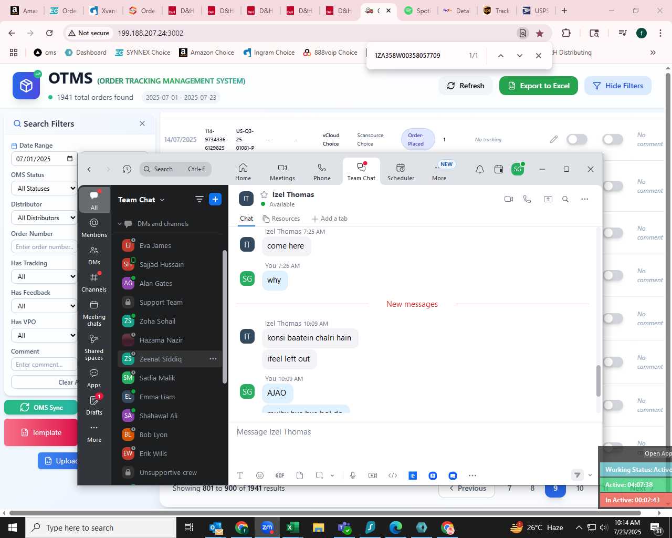This screenshot has width=672, height=538.
Task: Open Meeting chats in sidebar
Action: [94, 313]
